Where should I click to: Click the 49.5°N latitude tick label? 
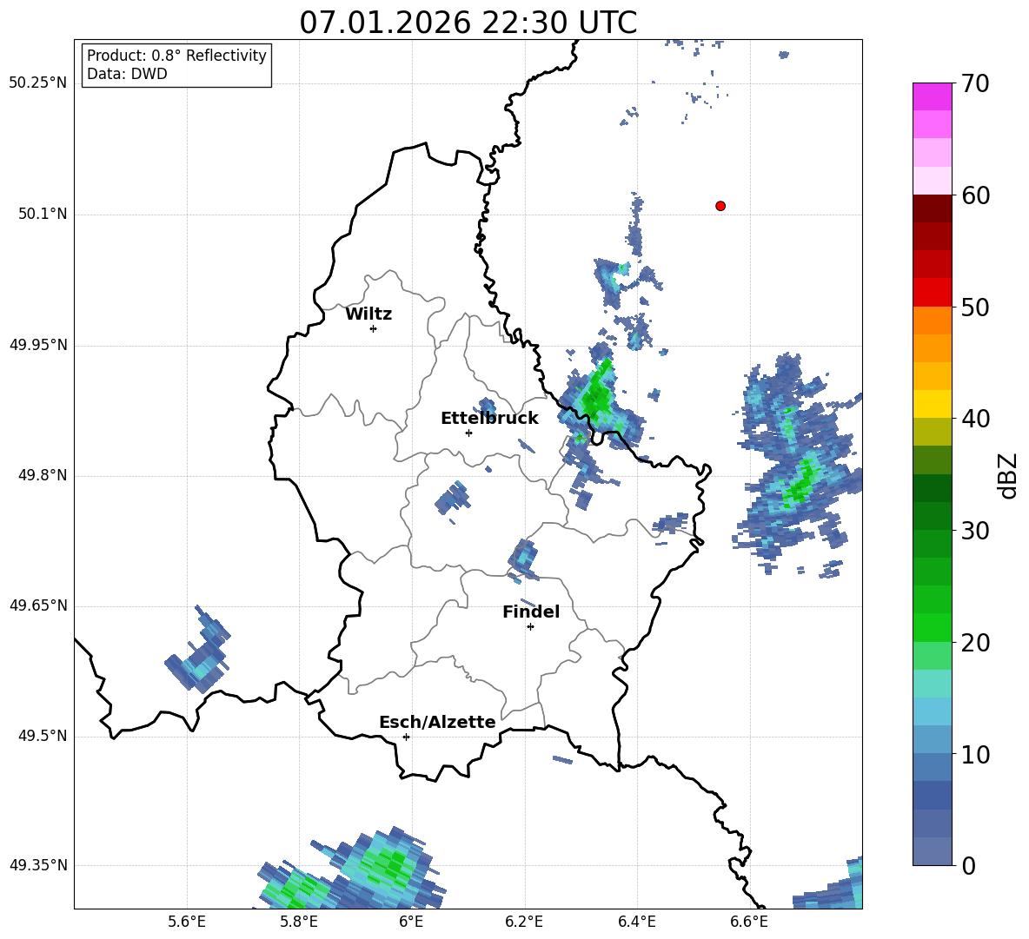(43, 737)
